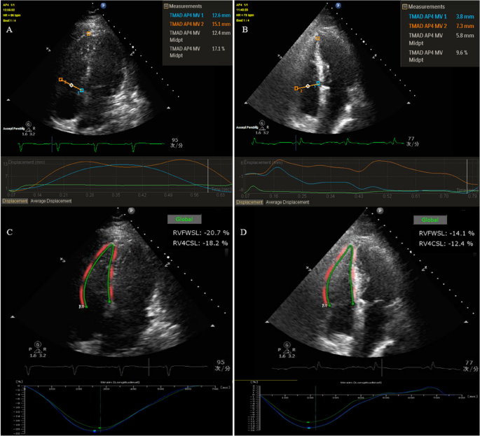Click the P badge above panel C sector
This screenshot has height=436, width=480.
point(131,211)
